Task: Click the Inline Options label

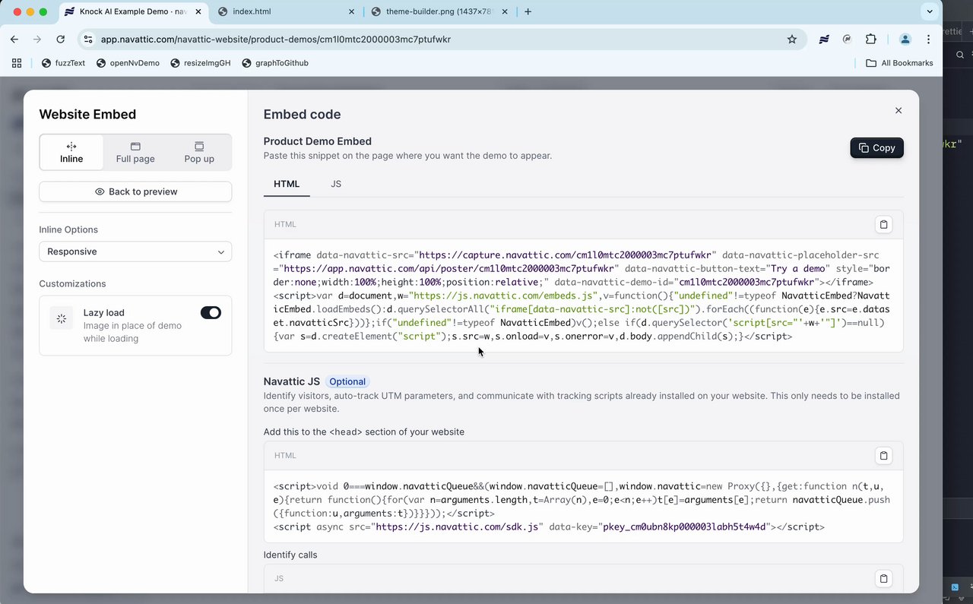Action: click(68, 229)
